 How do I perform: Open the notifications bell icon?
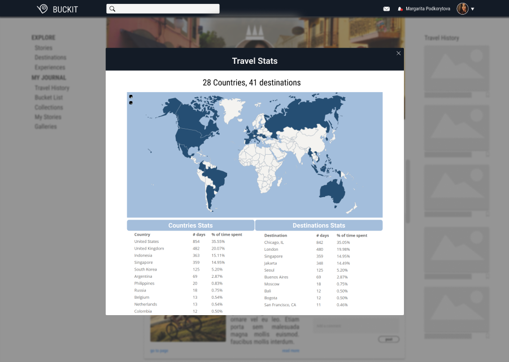pyautogui.click(x=400, y=9)
